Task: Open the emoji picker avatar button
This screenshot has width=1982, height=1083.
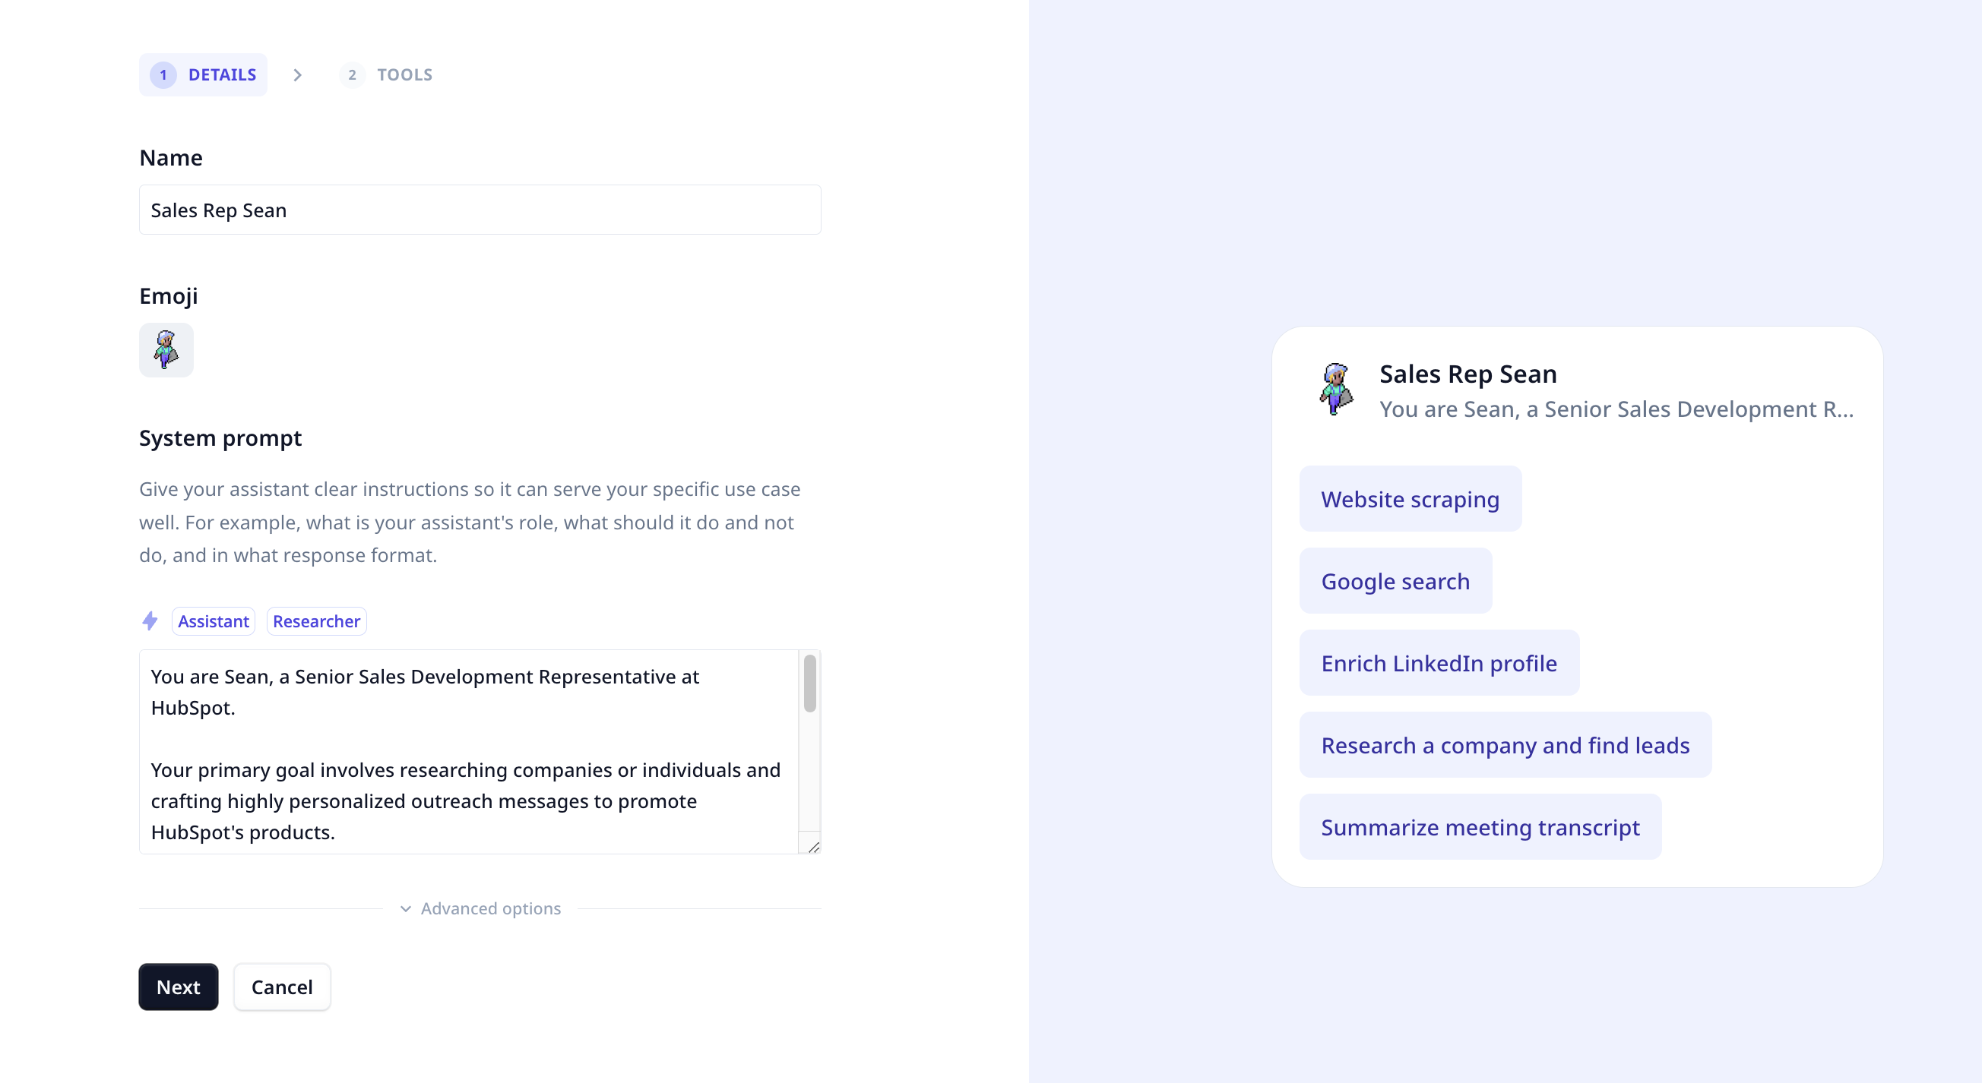Action: [x=166, y=349]
